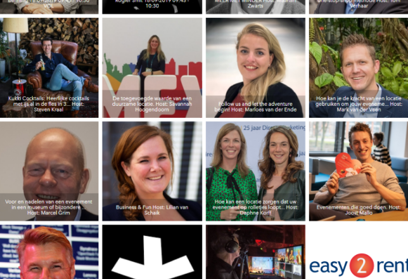Click the 'Evenementen die goed doen' caption

359,210
